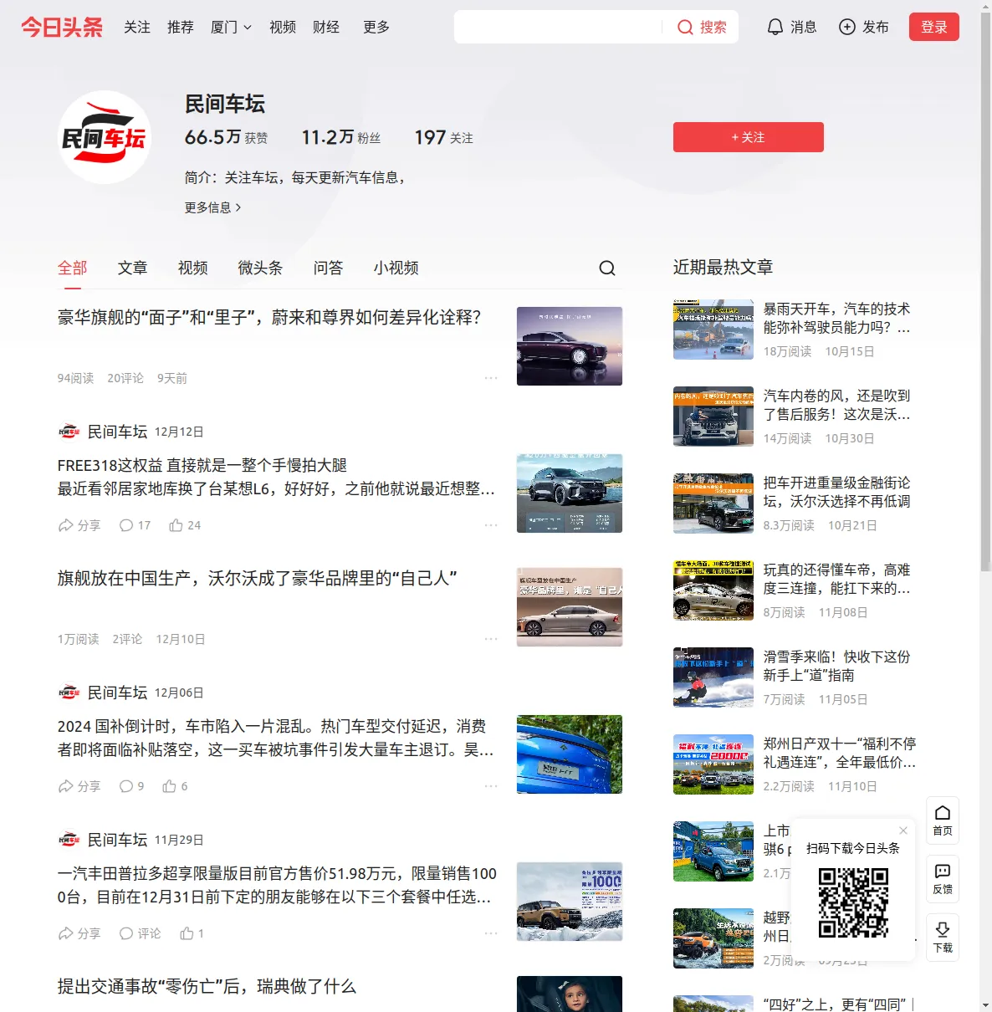
Task: Open more options for 沃尔沃 旗舰 article
Action: point(491,639)
